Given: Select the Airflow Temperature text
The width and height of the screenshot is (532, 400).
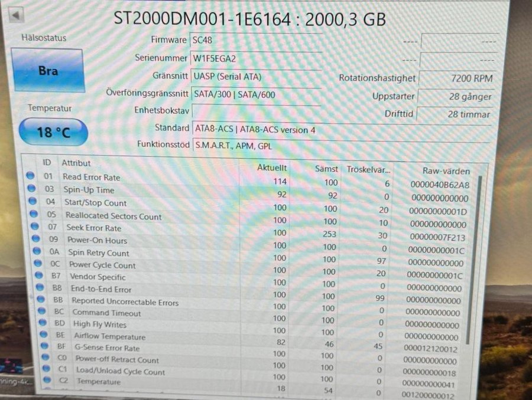Looking at the screenshot, I should pyautogui.click(x=109, y=336).
